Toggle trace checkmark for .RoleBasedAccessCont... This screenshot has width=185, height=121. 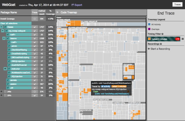click(34, 73)
